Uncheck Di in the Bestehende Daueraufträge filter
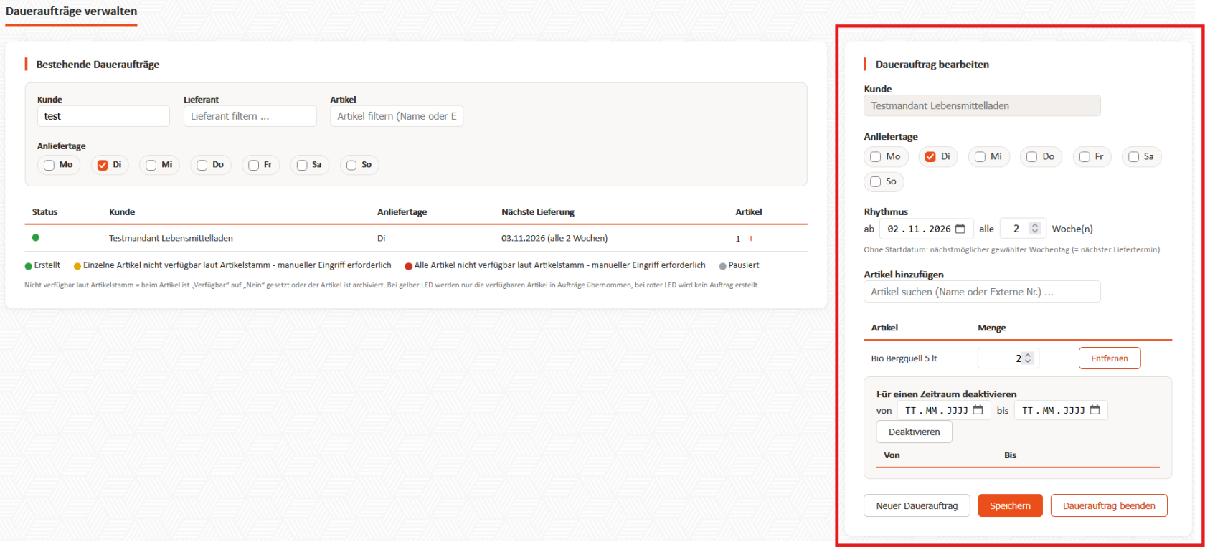 point(103,165)
